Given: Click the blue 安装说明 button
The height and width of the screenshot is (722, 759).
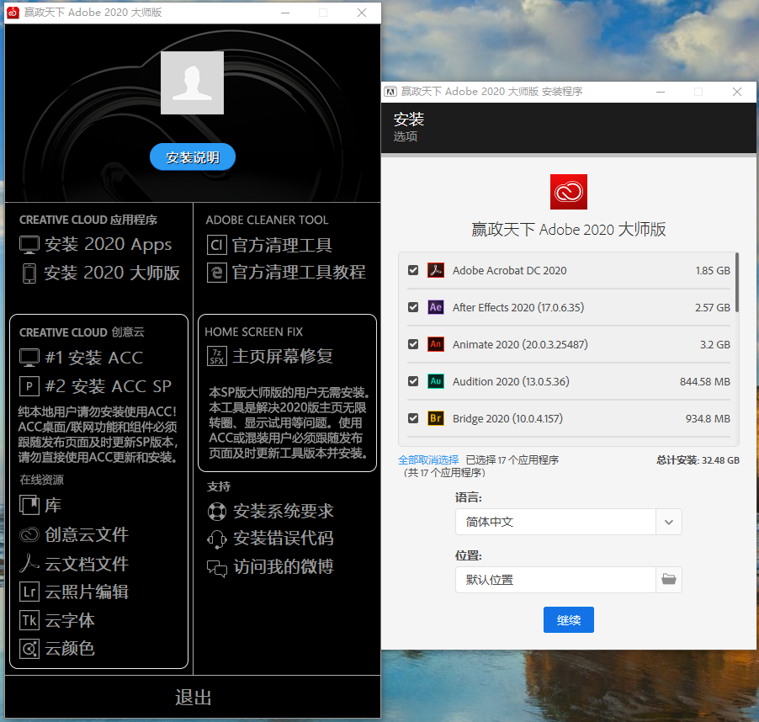Looking at the screenshot, I should 193,157.
